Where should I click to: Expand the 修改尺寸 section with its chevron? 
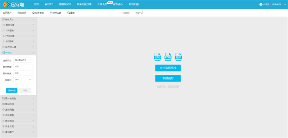click(x=33, y=19)
